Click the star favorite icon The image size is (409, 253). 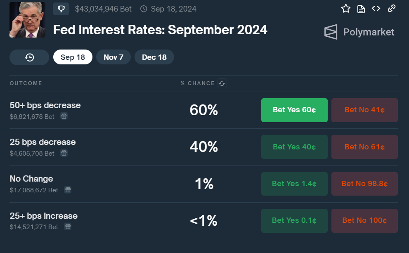pyautogui.click(x=346, y=9)
